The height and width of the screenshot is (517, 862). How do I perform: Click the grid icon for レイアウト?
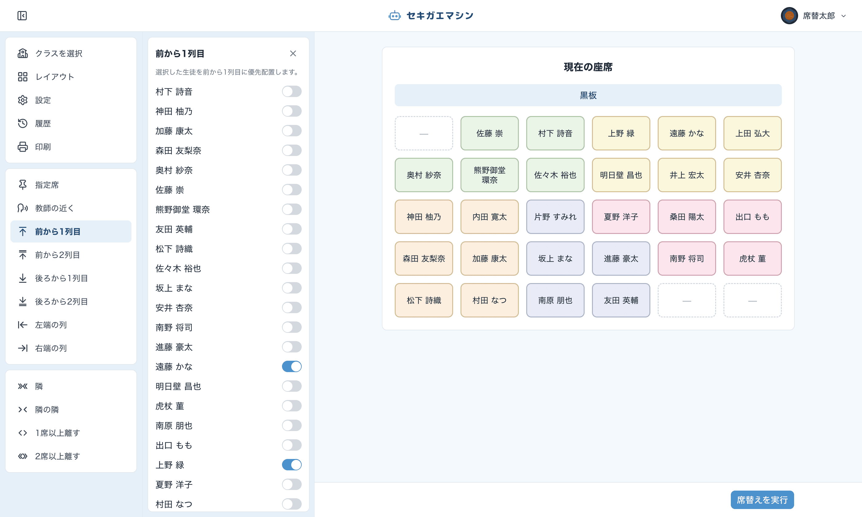(23, 77)
